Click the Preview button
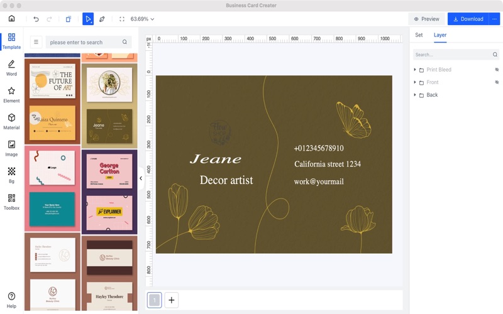Screen dimensions: 503x314 427,19
